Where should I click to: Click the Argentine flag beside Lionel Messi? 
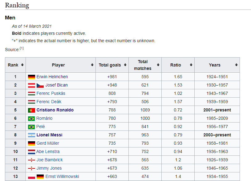pyautogui.click(x=31, y=135)
